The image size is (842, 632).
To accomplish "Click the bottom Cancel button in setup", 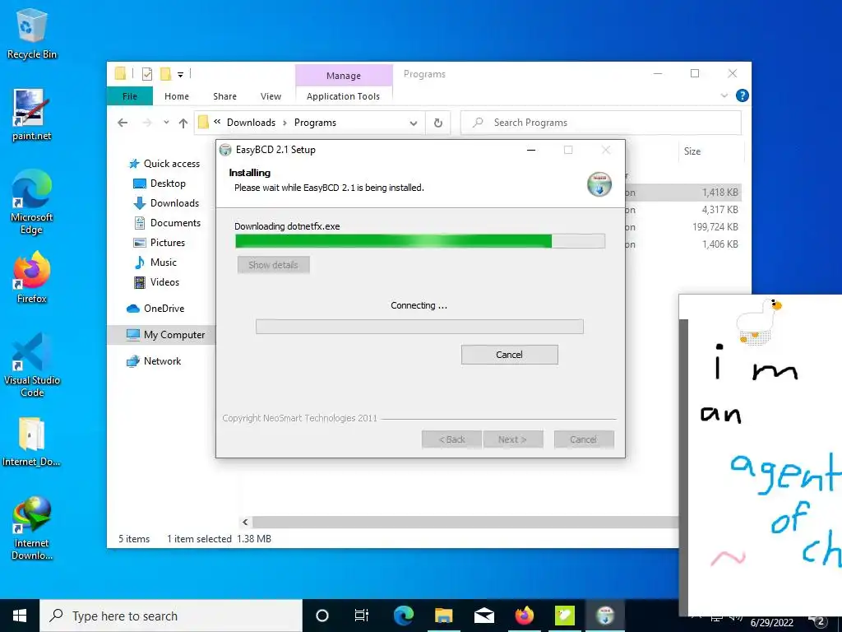I will [583, 439].
